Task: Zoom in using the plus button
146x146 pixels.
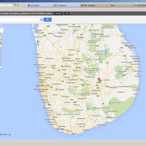Action: [x=1, y=46]
